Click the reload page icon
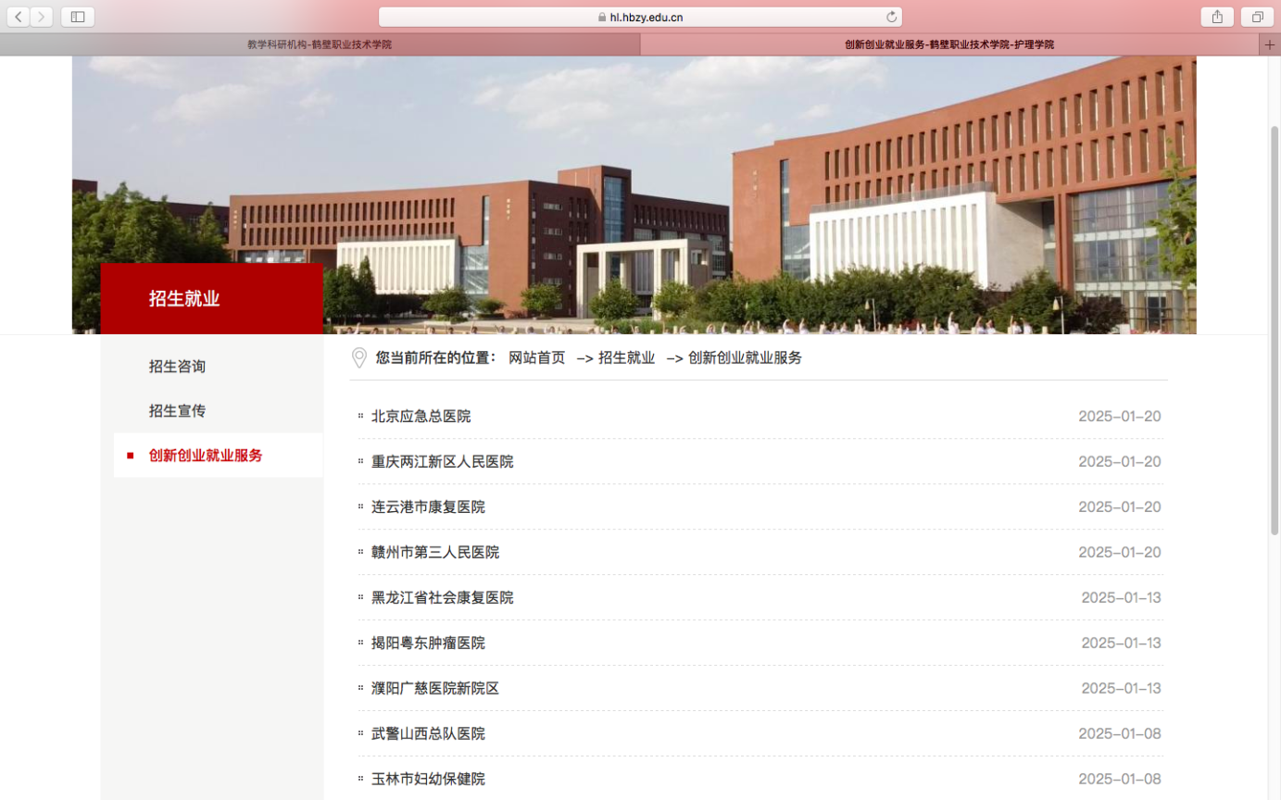The width and height of the screenshot is (1281, 800). point(891,17)
